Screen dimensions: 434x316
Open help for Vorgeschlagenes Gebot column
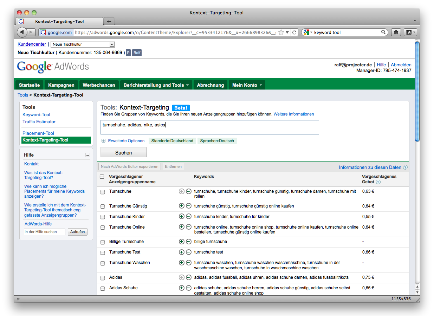click(x=378, y=182)
